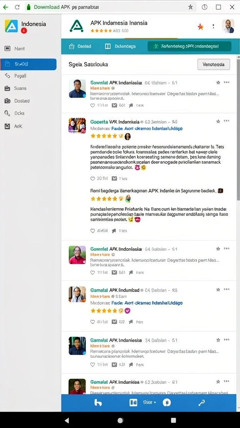Click the Venoteesia button
Screen dimensions: 240x428
[x=214, y=64]
